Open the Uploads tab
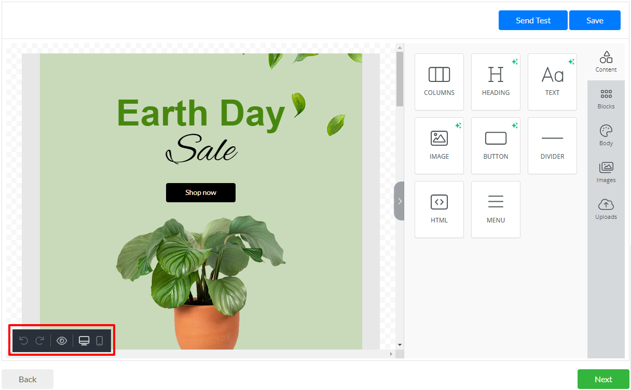 pos(606,210)
